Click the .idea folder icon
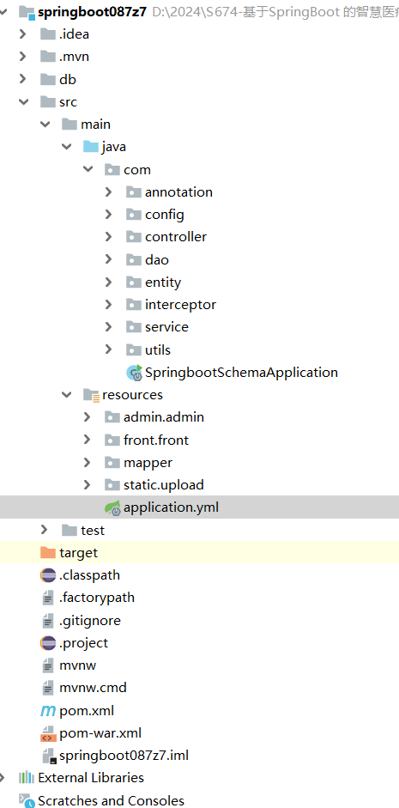The image size is (399, 808). pyautogui.click(x=48, y=34)
